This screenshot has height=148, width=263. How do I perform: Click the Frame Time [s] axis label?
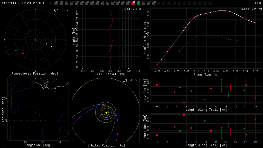point(206,74)
